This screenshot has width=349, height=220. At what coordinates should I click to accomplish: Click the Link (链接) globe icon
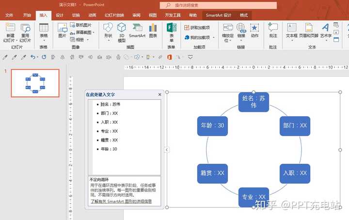pyautogui.click(x=241, y=28)
